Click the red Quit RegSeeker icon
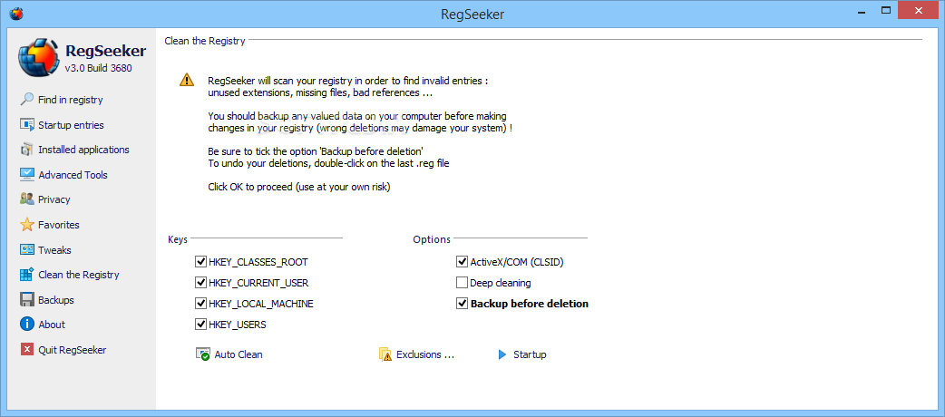The width and height of the screenshot is (945, 417). 26,350
